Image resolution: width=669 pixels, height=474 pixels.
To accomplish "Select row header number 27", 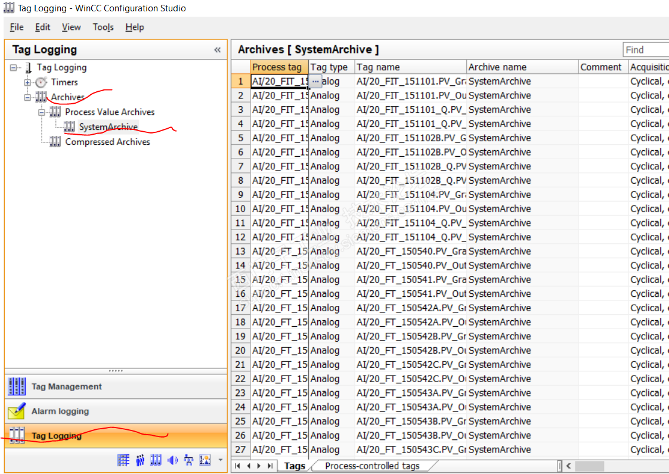I will tap(241, 450).
